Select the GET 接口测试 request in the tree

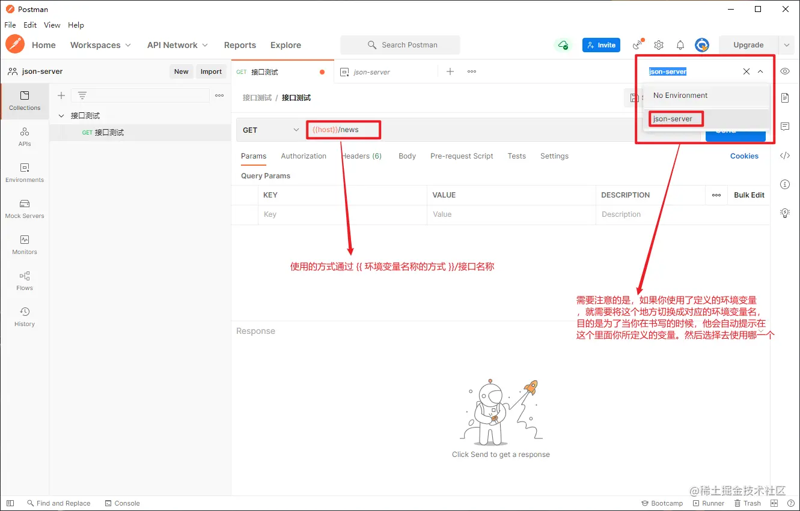[x=140, y=133]
